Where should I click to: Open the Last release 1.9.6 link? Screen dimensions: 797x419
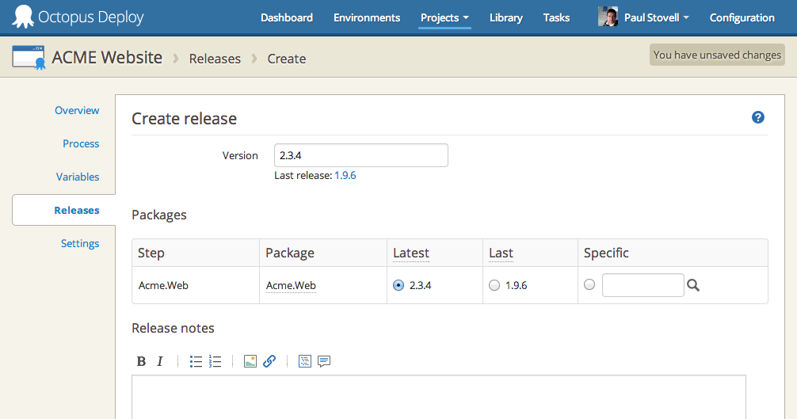(345, 175)
